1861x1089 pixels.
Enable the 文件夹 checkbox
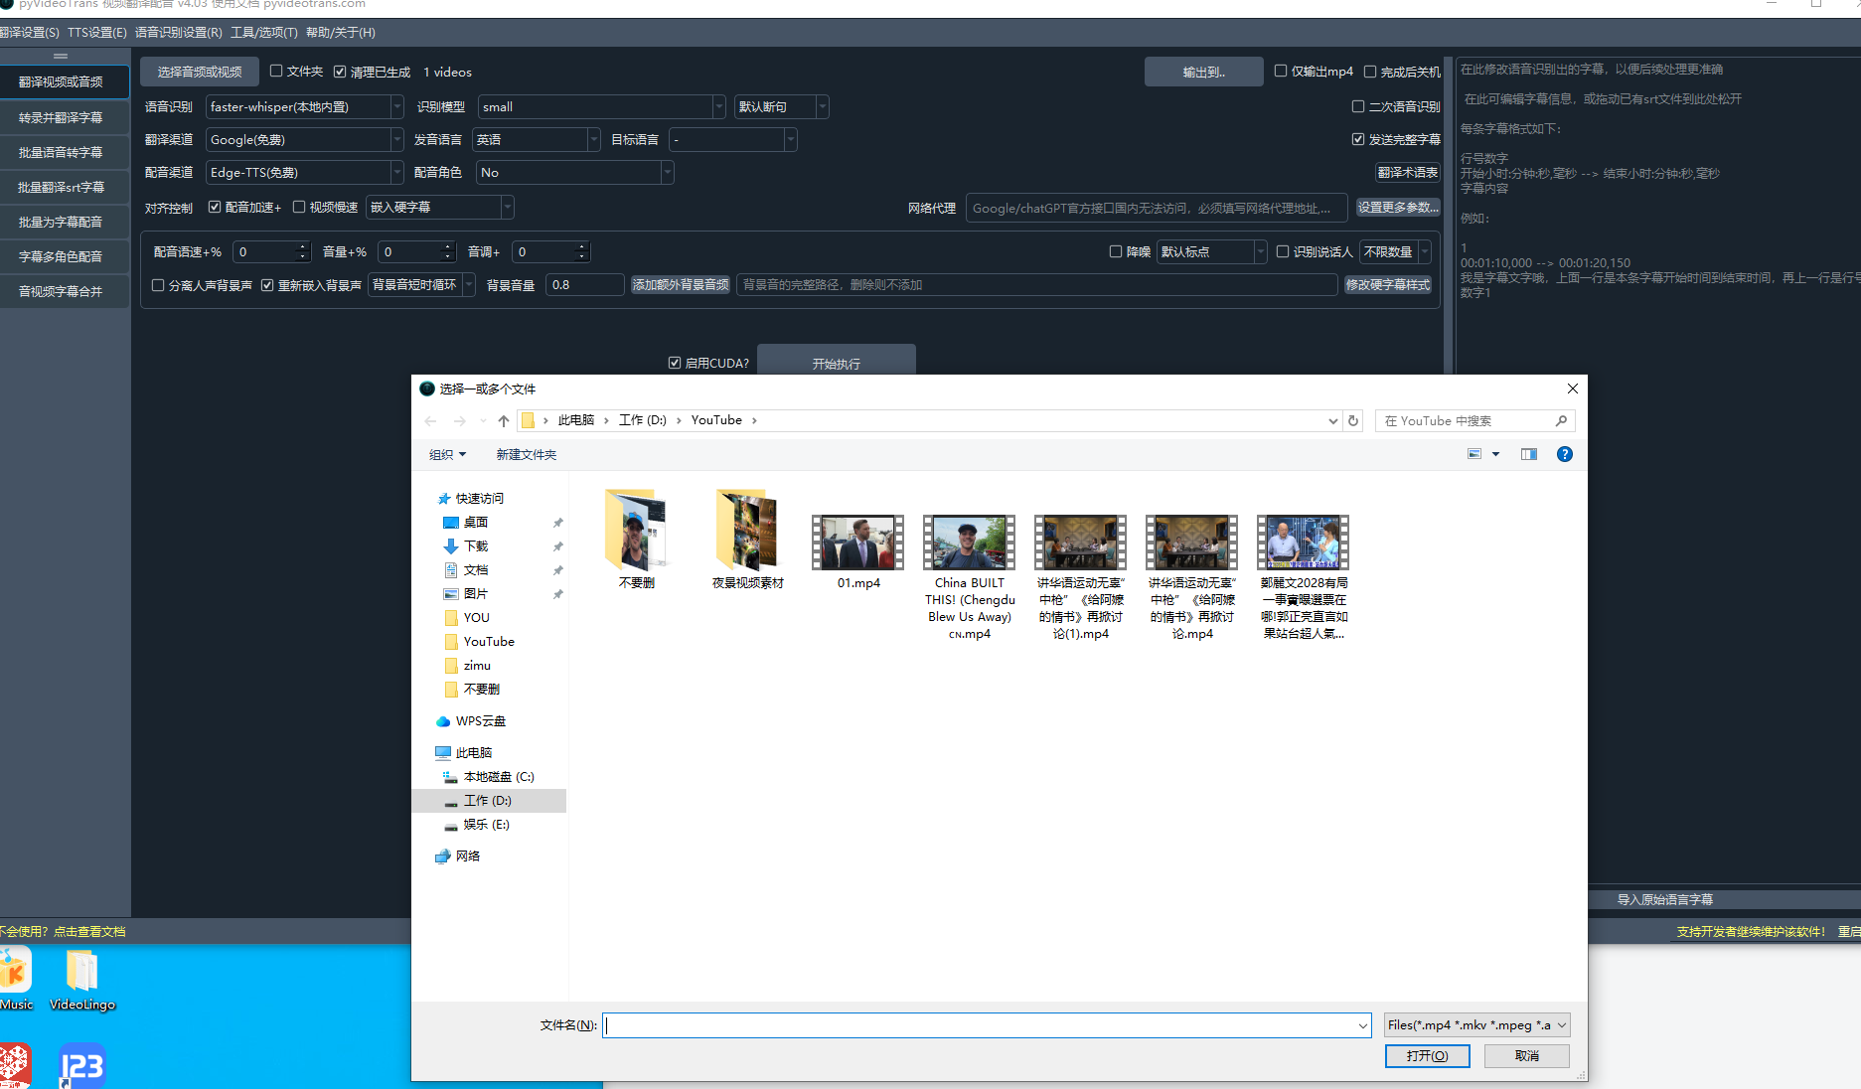276,72
